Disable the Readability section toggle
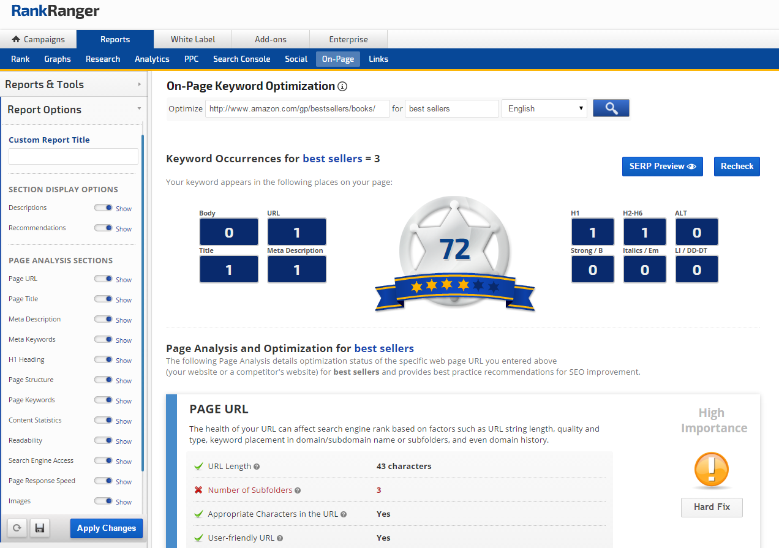 coord(103,441)
